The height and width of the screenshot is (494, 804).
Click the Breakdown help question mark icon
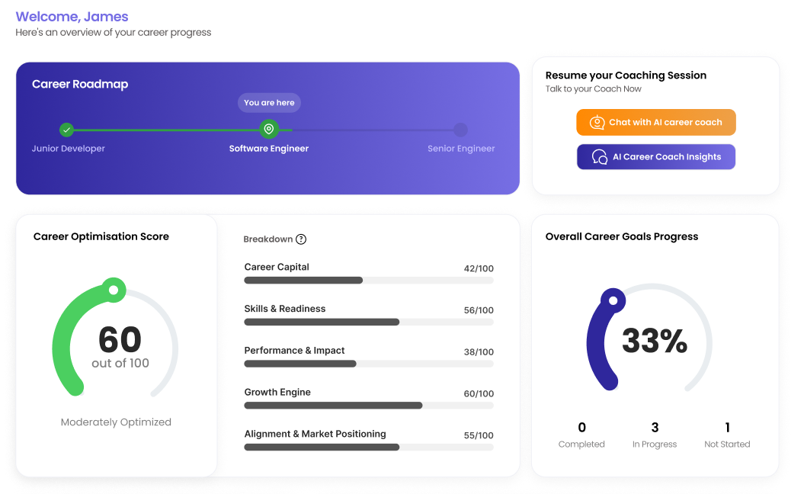click(301, 239)
